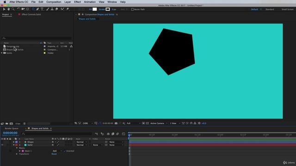Click the transparency grid icon in viewer
Image resolution: width=296 pixels, height=166 pixels.
147,123
